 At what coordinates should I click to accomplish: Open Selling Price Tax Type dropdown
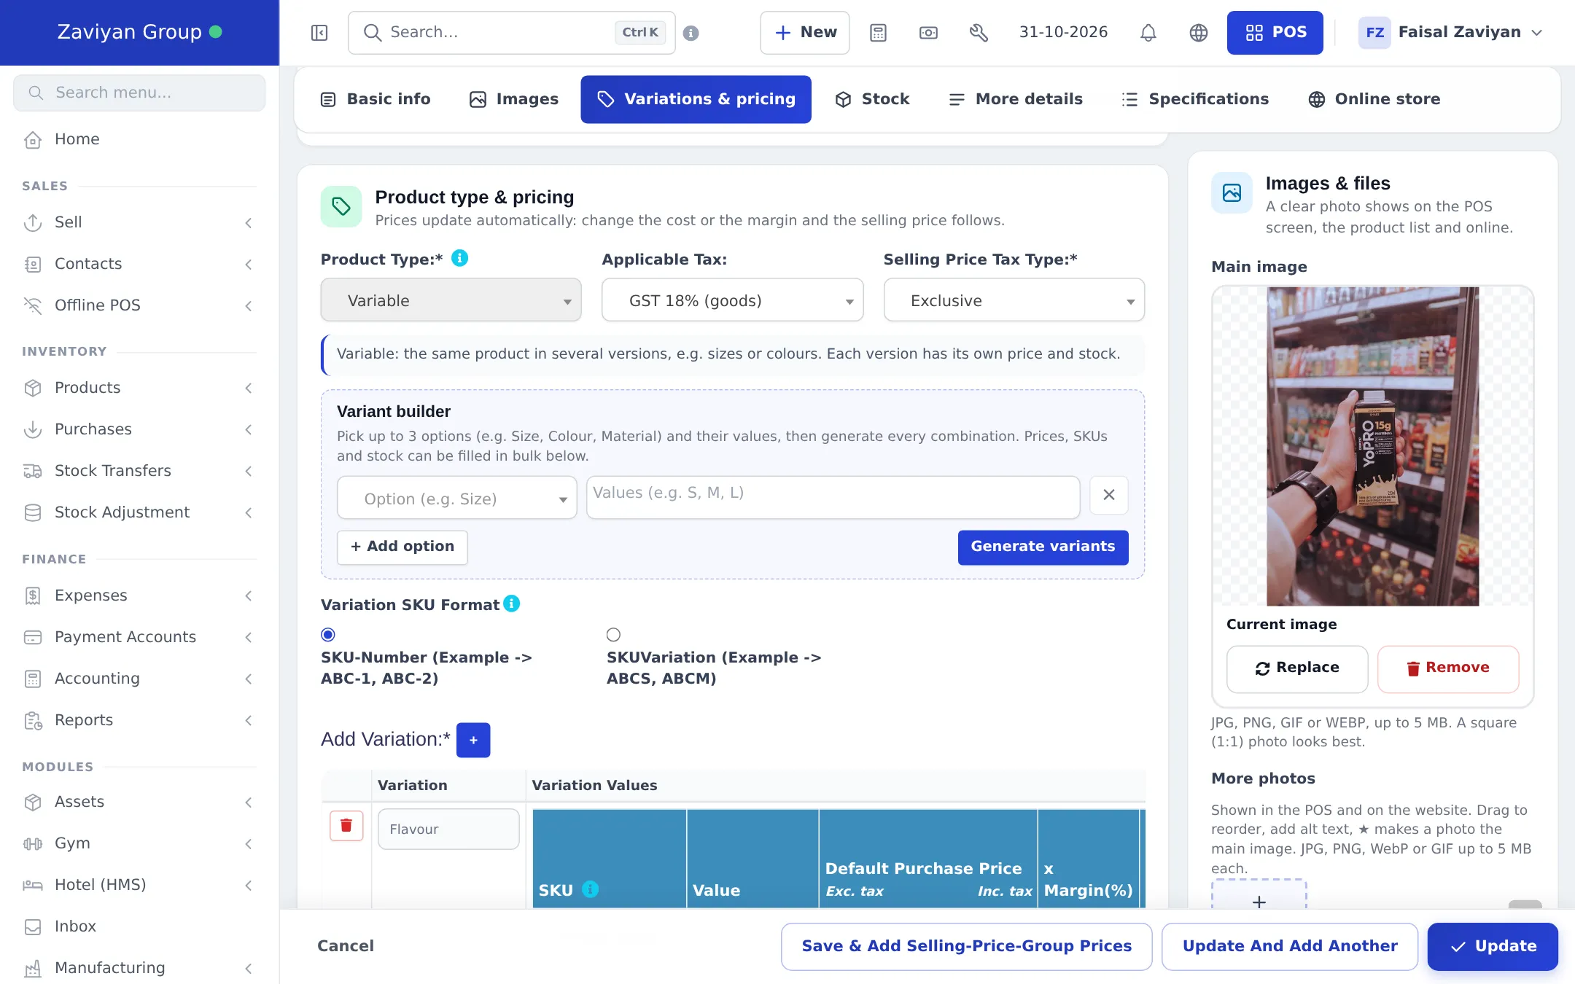tap(1014, 300)
